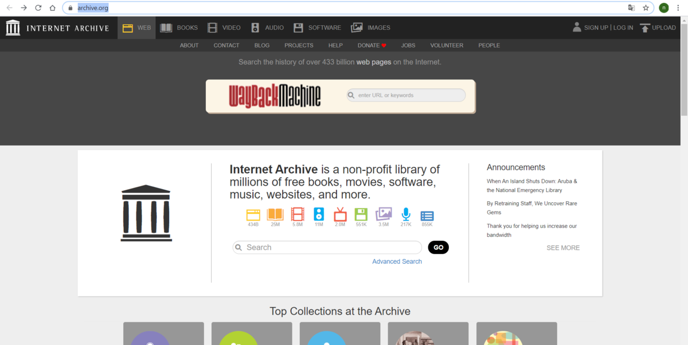Screen dimensions: 688x345
Task: Click the SIGN UP link
Action: (596, 28)
